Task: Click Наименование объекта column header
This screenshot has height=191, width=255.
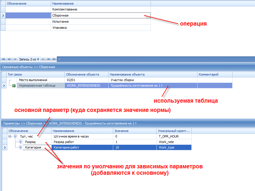Action: pos(153,74)
